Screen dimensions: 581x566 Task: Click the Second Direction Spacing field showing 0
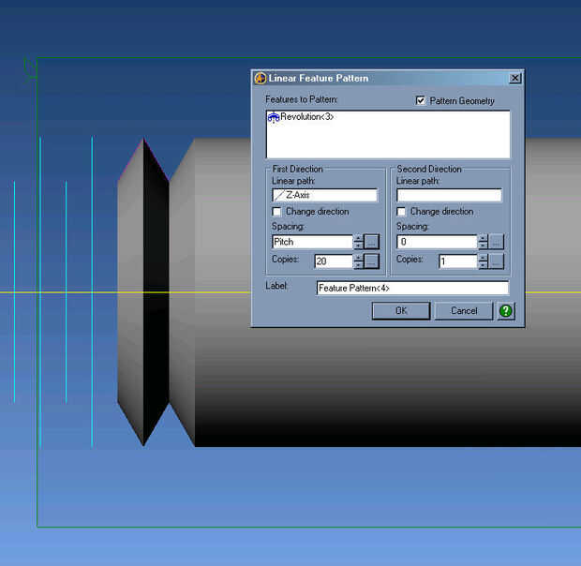pos(437,242)
